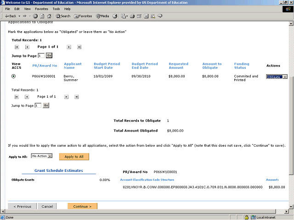Image resolution: width=294 pixels, height=220 pixels.
Task: Click the horizontal scrollbar right arrow
Action: [286, 211]
